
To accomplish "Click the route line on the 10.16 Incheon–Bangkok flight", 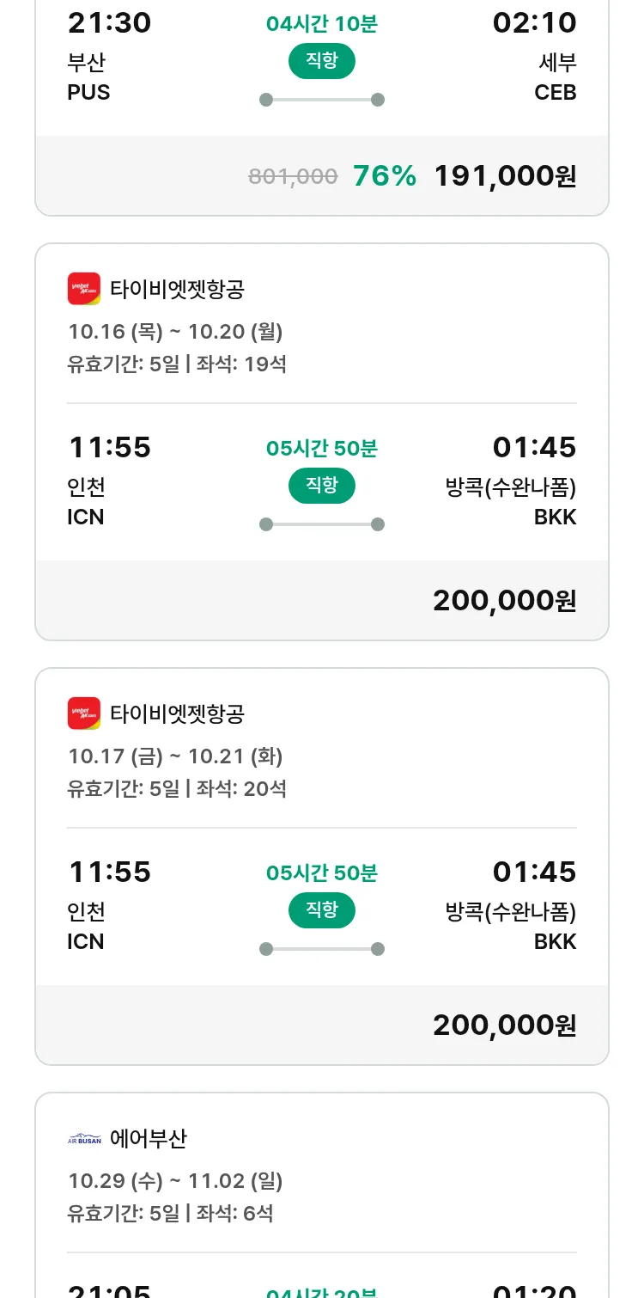I will click(x=322, y=524).
